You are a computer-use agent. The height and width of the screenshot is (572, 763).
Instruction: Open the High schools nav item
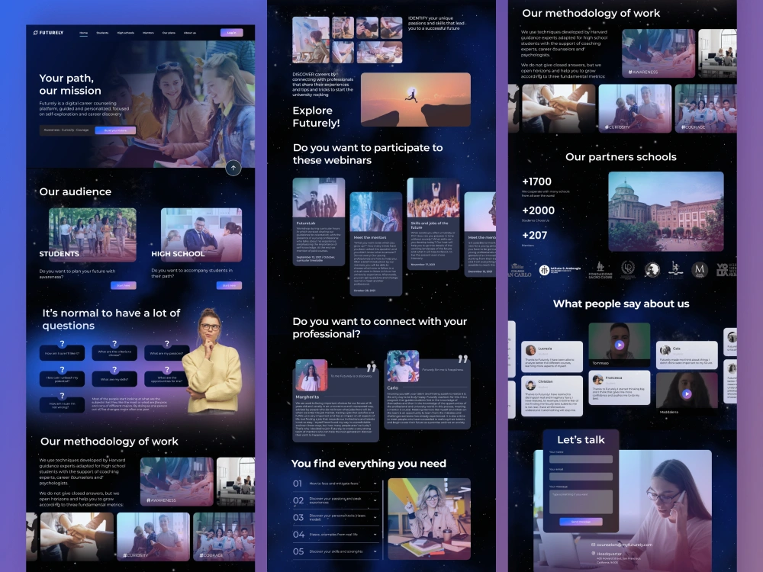pos(126,33)
